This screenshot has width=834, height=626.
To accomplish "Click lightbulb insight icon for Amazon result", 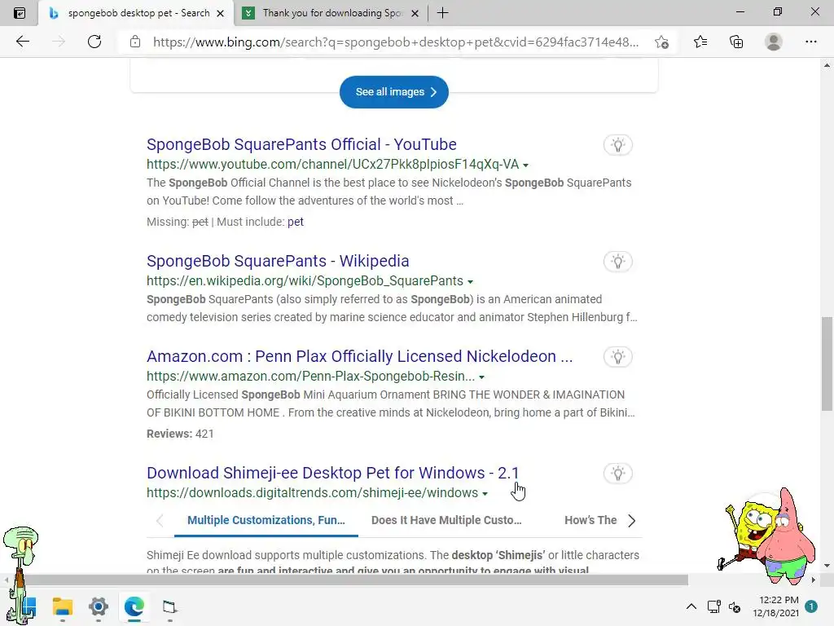I will click(617, 357).
